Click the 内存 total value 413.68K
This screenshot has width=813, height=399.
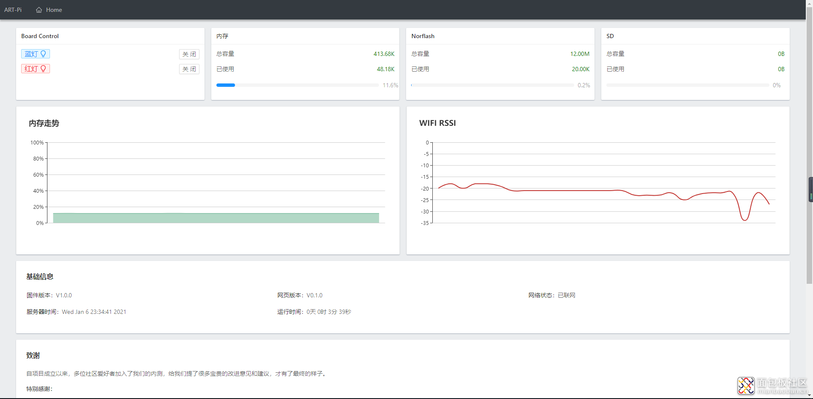(384, 54)
